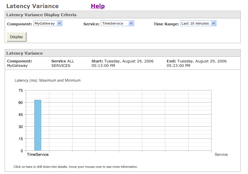
Task: Expand the Service dropdown arrow
Action: coord(131,23)
